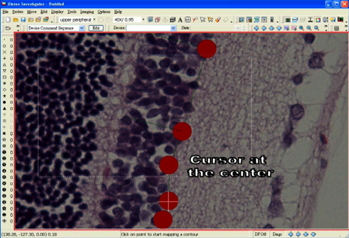
Task: Click the Device input field
Action: (x=149, y=28)
